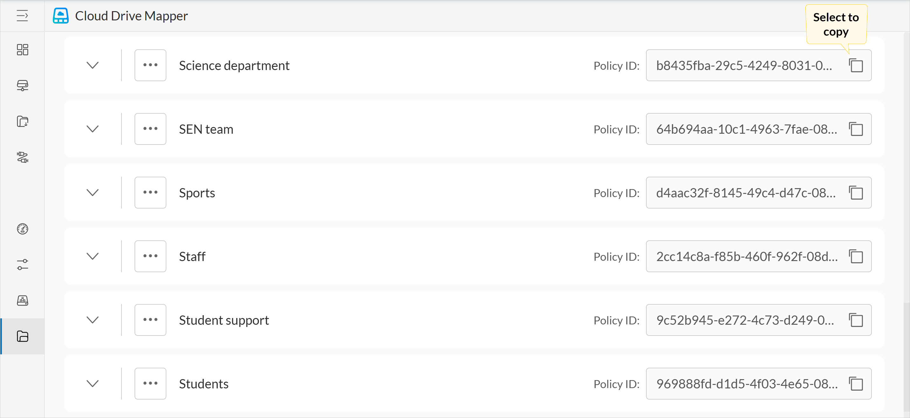The height and width of the screenshot is (418, 910).
Task: Toggle the sidebar menu collapse icon
Action: coord(22,16)
